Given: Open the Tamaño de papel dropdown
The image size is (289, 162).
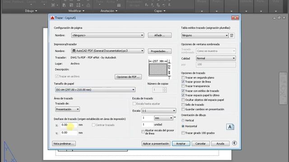Looking at the screenshot, I should (x=95, y=90).
